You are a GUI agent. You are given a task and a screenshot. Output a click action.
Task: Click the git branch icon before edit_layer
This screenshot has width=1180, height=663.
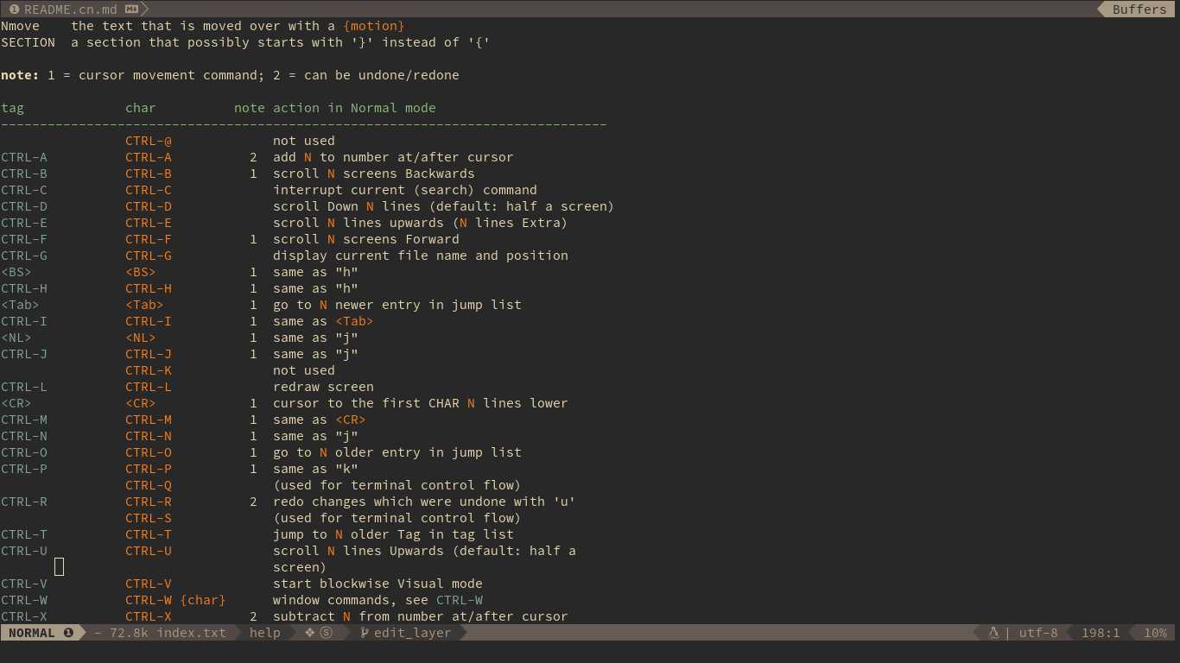click(365, 633)
